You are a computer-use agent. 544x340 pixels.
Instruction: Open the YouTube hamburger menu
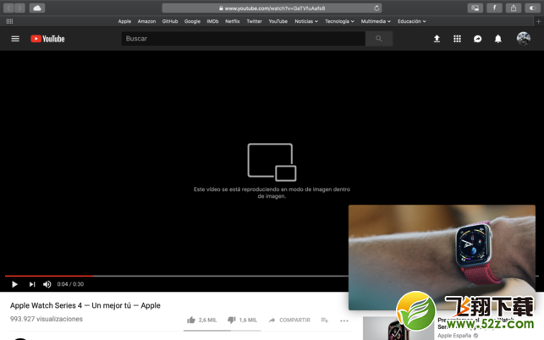15,39
